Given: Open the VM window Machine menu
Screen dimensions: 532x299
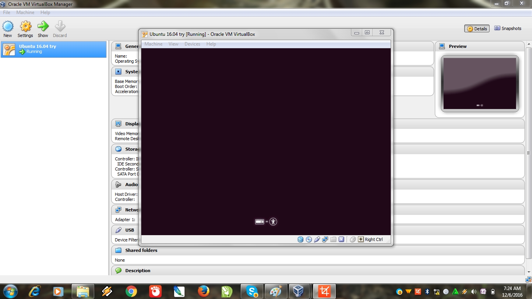Looking at the screenshot, I should tap(153, 44).
